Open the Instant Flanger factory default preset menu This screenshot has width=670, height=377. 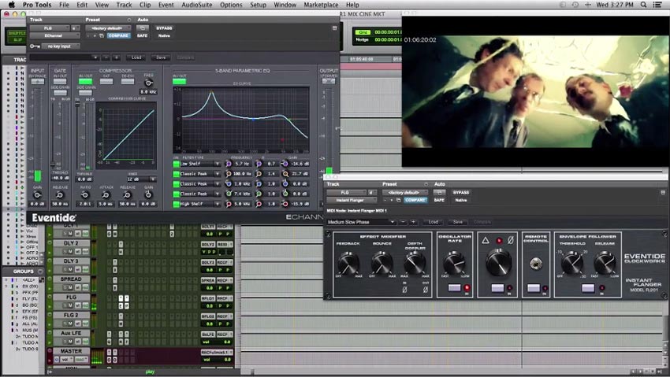(x=404, y=193)
